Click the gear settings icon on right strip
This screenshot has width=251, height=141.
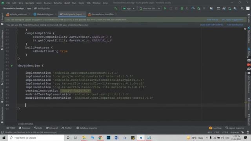click(249, 73)
